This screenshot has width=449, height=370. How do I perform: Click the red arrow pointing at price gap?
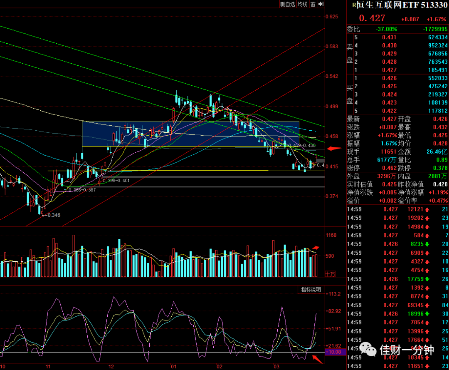[334, 149]
